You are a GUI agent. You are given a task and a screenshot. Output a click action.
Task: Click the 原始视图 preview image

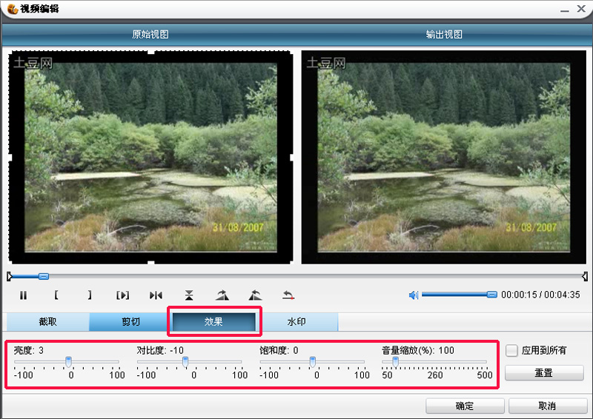pos(150,157)
